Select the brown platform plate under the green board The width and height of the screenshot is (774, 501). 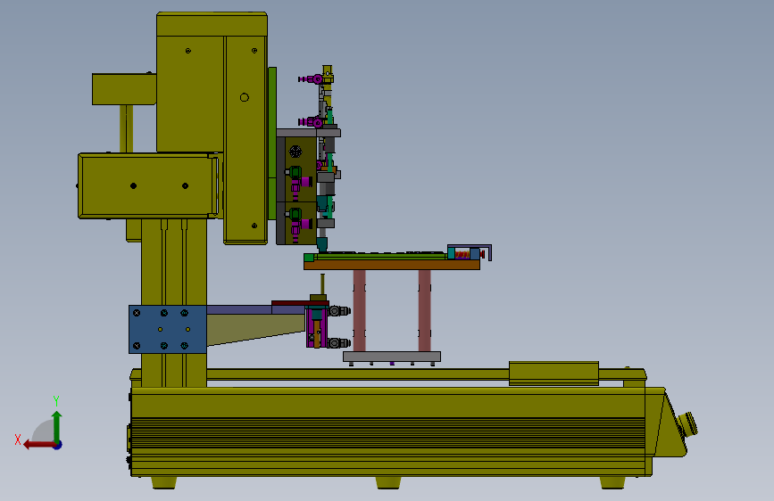point(392,266)
